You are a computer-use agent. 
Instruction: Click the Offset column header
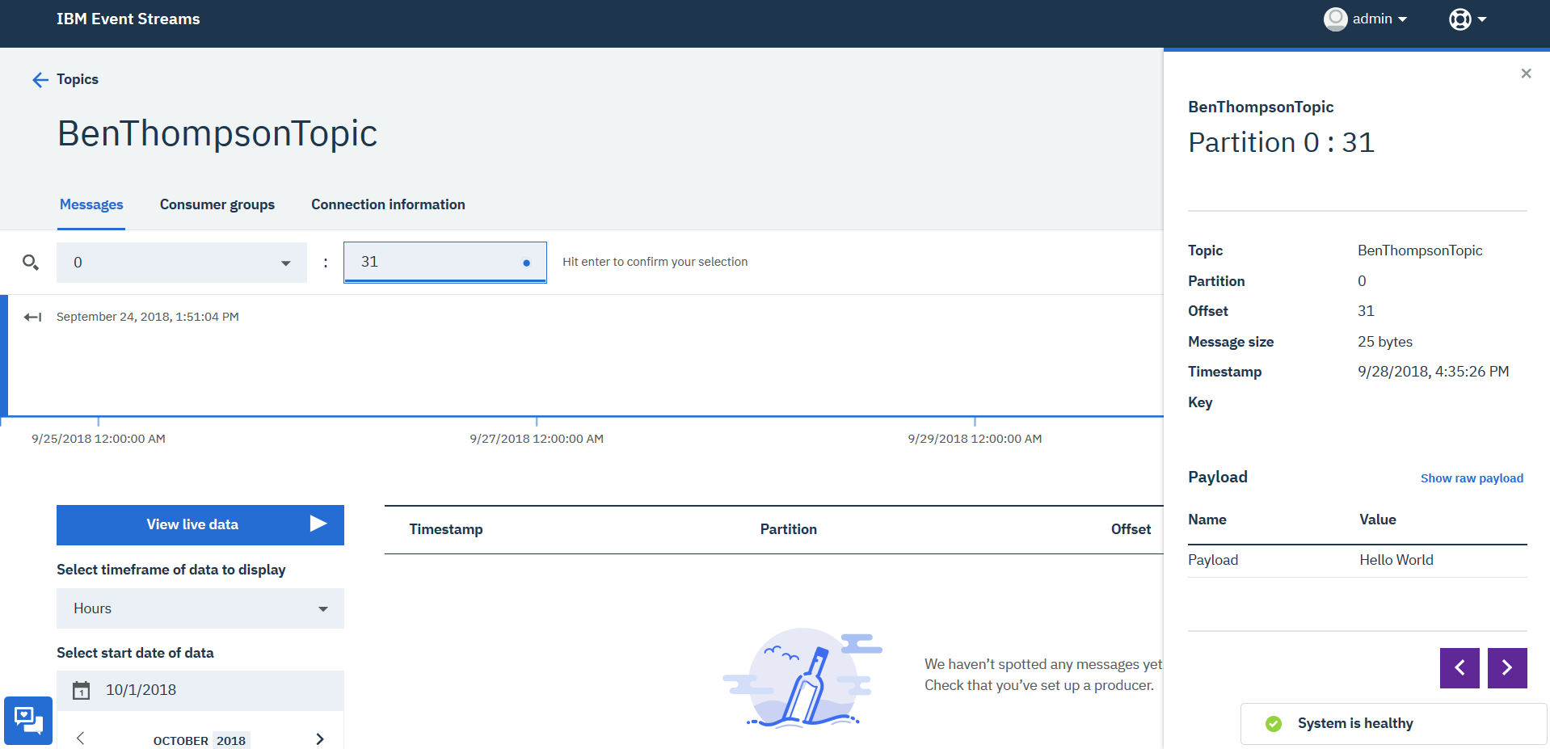1131,529
